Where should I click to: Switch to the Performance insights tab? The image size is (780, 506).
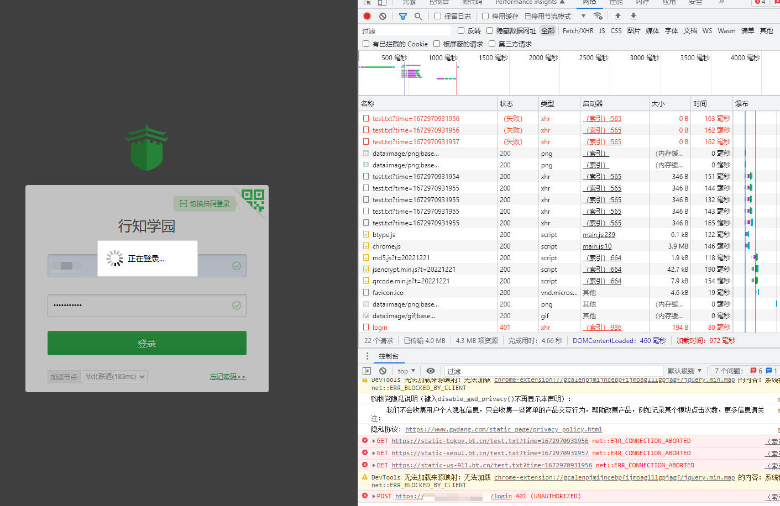click(530, 2)
